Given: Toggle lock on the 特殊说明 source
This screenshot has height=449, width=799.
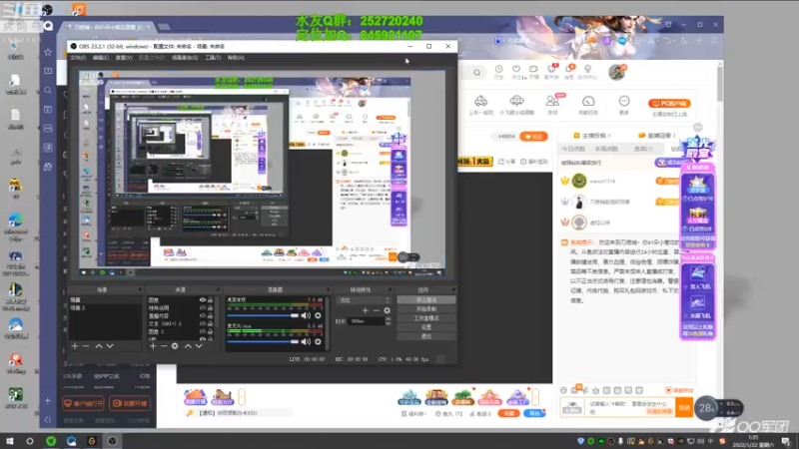Looking at the screenshot, I should [210, 308].
